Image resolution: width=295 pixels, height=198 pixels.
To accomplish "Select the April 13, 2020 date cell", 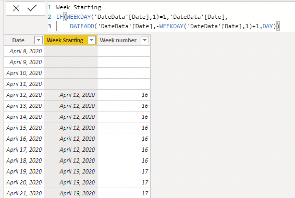I will click(24, 106).
